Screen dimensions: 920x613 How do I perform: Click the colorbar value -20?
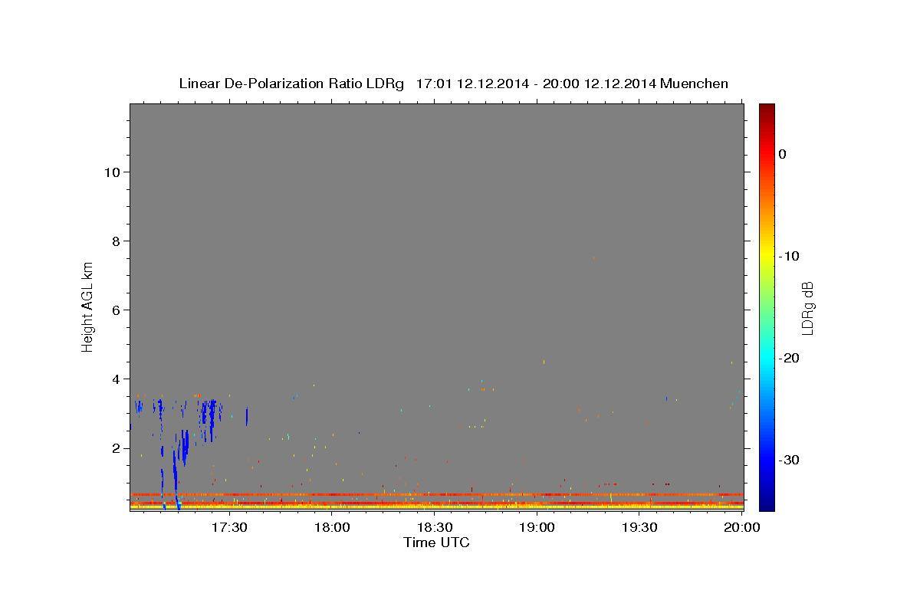[788, 358]
